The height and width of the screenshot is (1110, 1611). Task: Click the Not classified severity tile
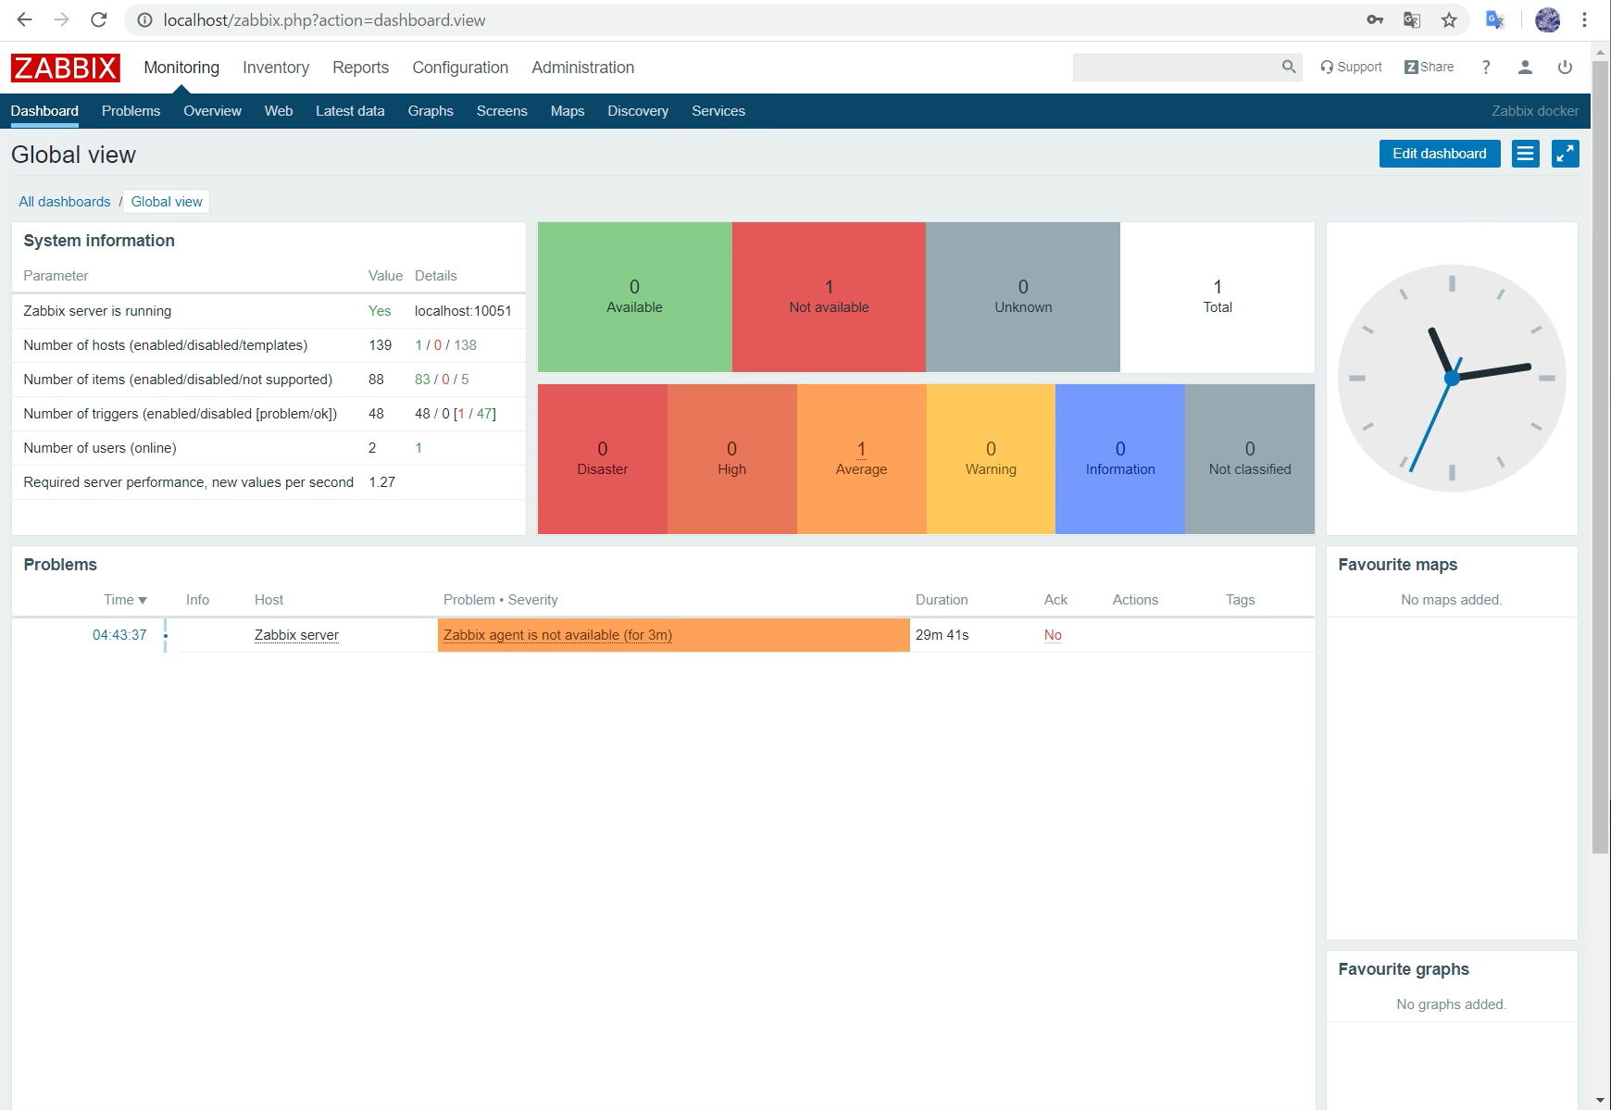[x=1250, y=459]
